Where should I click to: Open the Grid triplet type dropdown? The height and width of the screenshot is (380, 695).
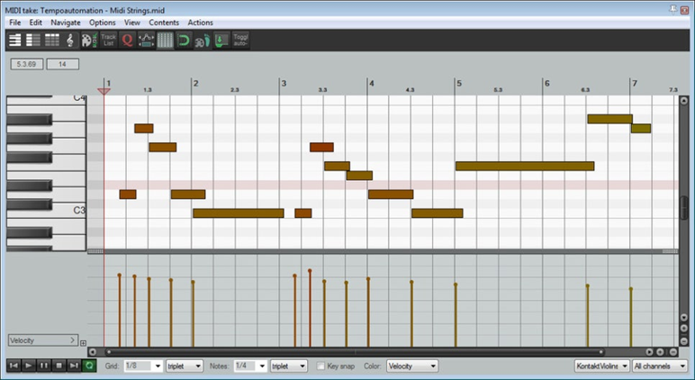185,366
